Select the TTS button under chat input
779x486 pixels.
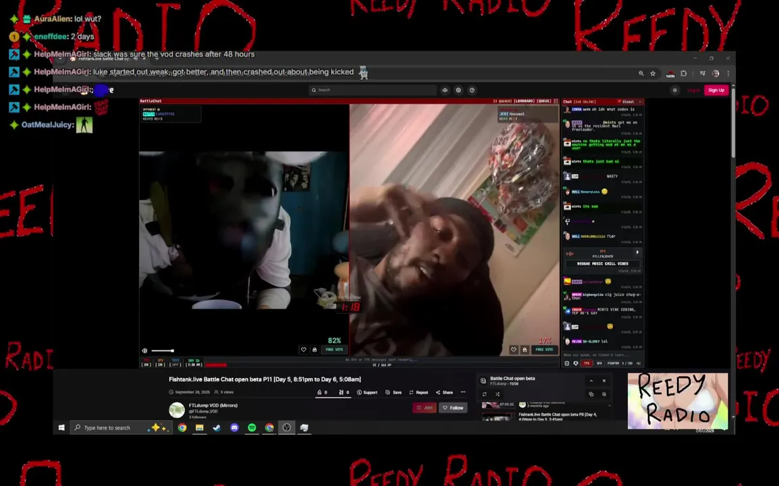(x=587, y=363)
